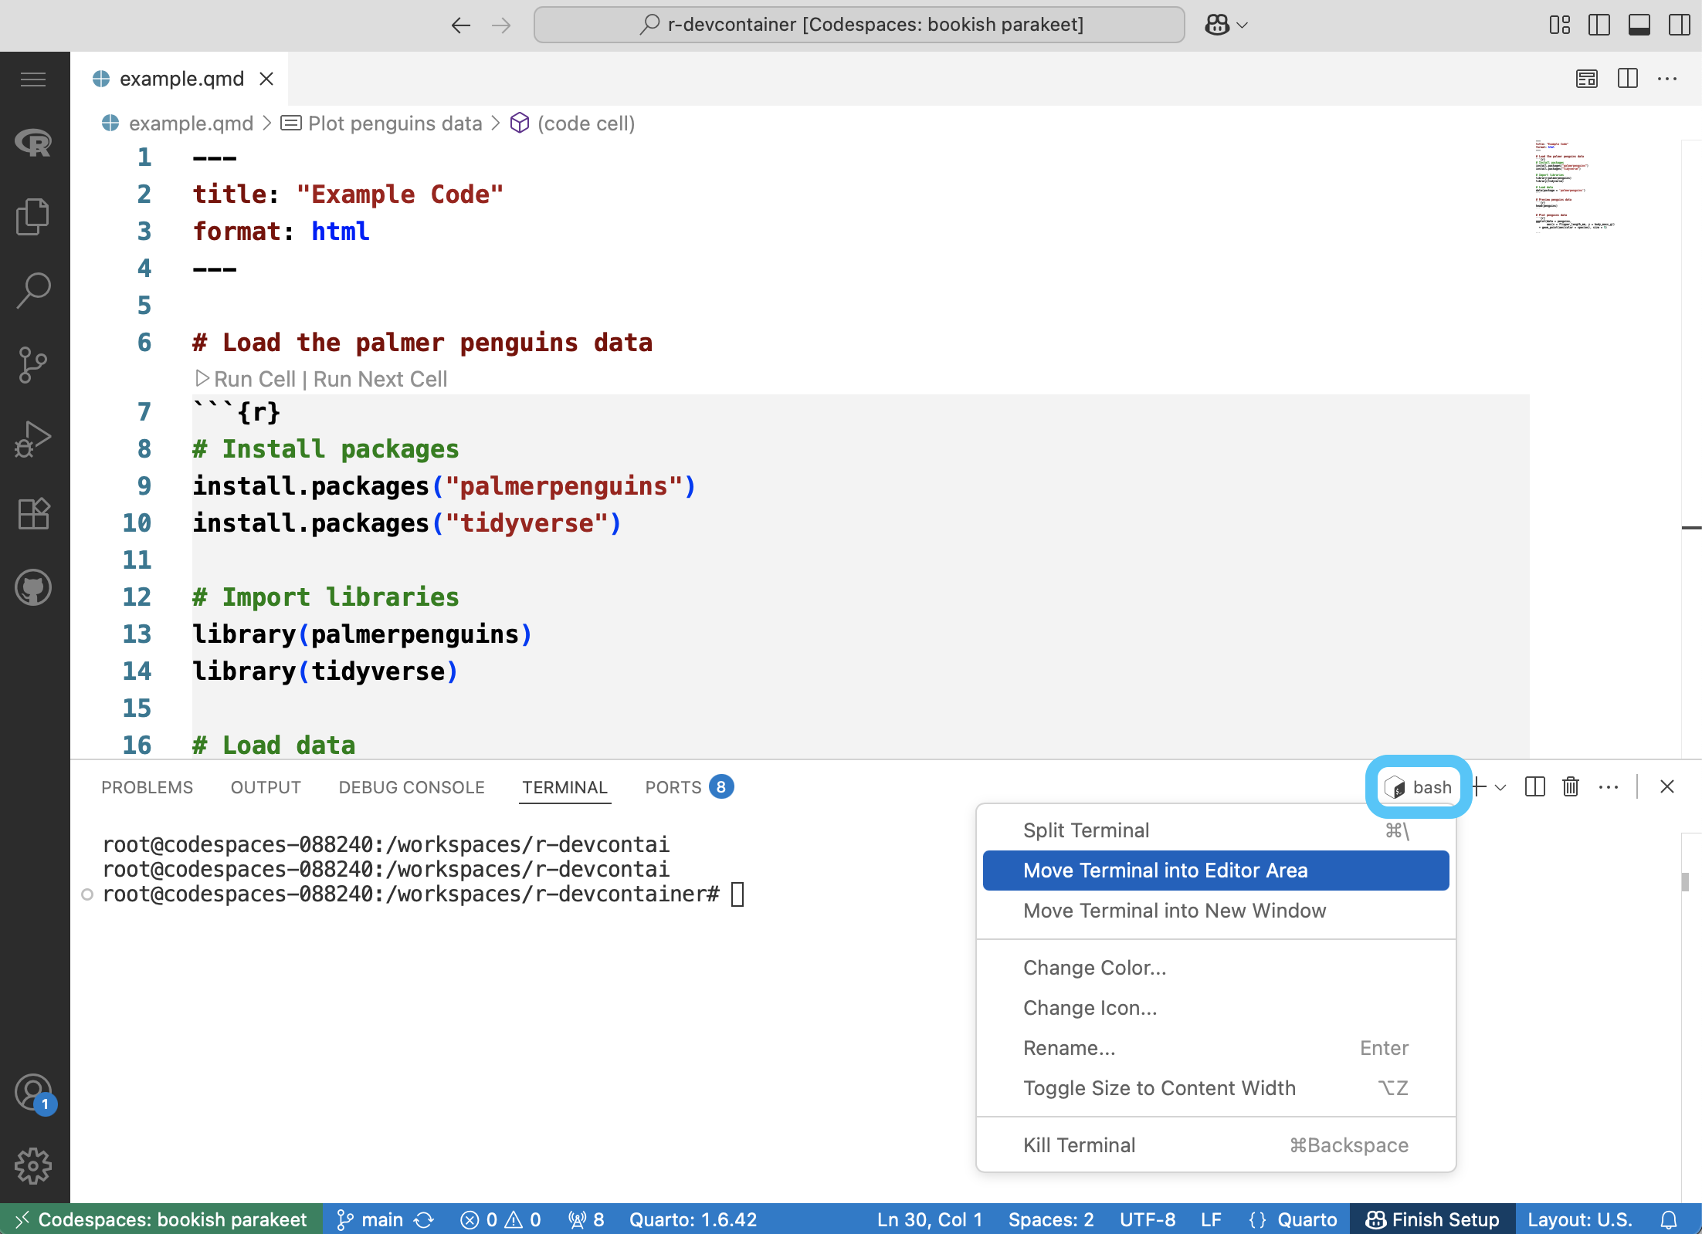Open the Manage settings gear
Image resolution: width=1702 pixels, height=1234 pixels.
(x=33, y=1166)
